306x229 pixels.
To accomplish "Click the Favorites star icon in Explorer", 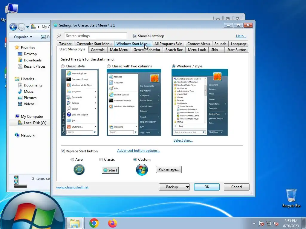I will (x=17, y=47).
